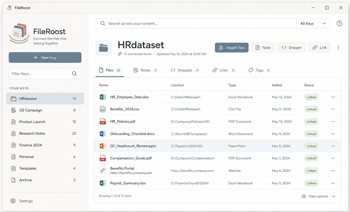Click the New Key button

(45, 57)
